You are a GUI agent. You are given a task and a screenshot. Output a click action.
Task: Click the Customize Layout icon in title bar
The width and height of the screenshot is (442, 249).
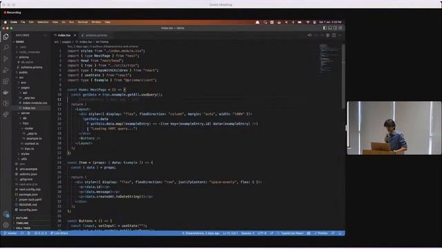pos(340,28)
